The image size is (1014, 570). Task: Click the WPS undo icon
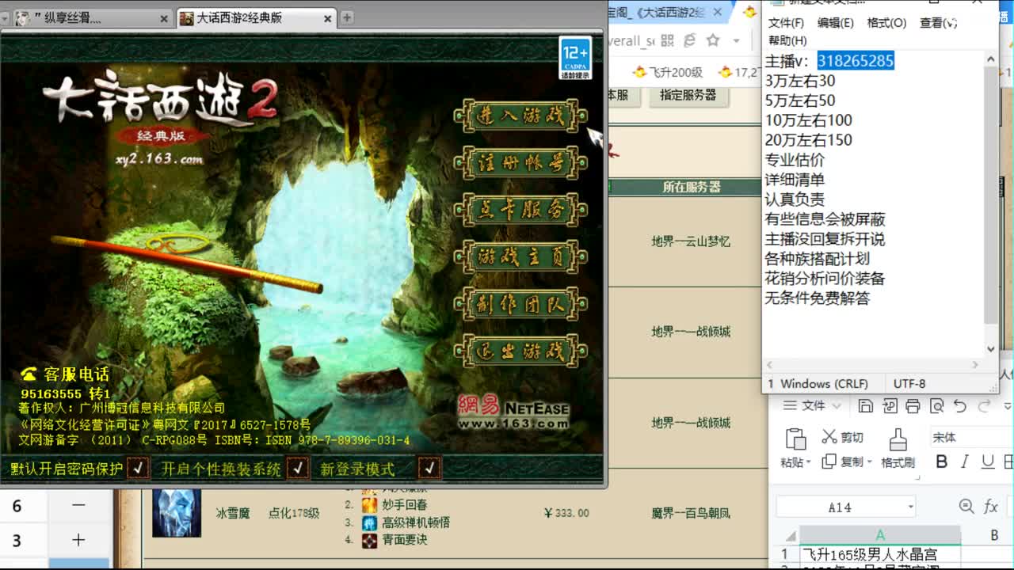960,406
